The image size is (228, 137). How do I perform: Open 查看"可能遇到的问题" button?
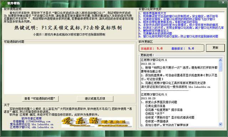tap(40, 99)
